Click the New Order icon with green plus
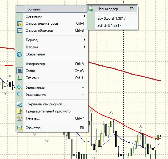168x159 pixels. click(x=91, y=9)
